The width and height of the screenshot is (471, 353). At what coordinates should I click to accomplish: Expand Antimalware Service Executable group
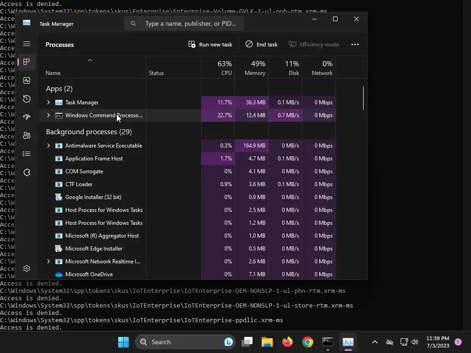tap(48, 146)
